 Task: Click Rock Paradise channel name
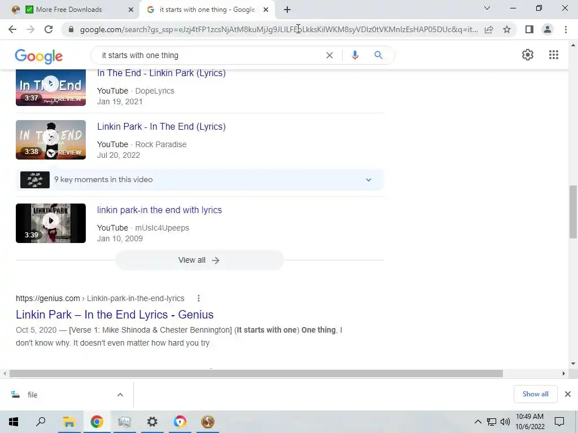(161, 144)
